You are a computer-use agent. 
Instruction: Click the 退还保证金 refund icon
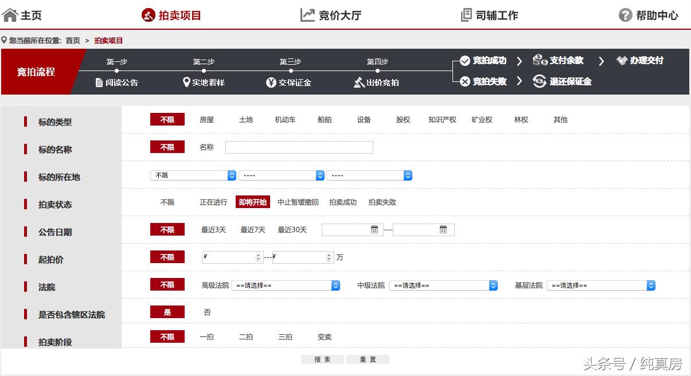(x=538, y=81)
